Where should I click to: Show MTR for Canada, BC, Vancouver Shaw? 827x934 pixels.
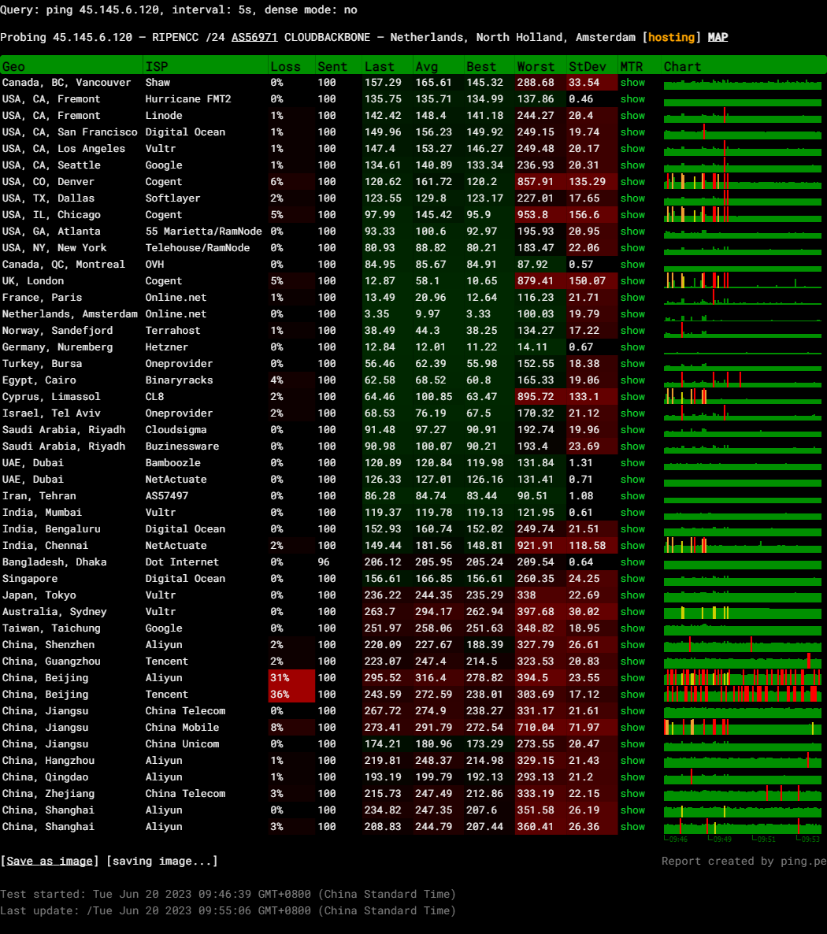point(632,82)
